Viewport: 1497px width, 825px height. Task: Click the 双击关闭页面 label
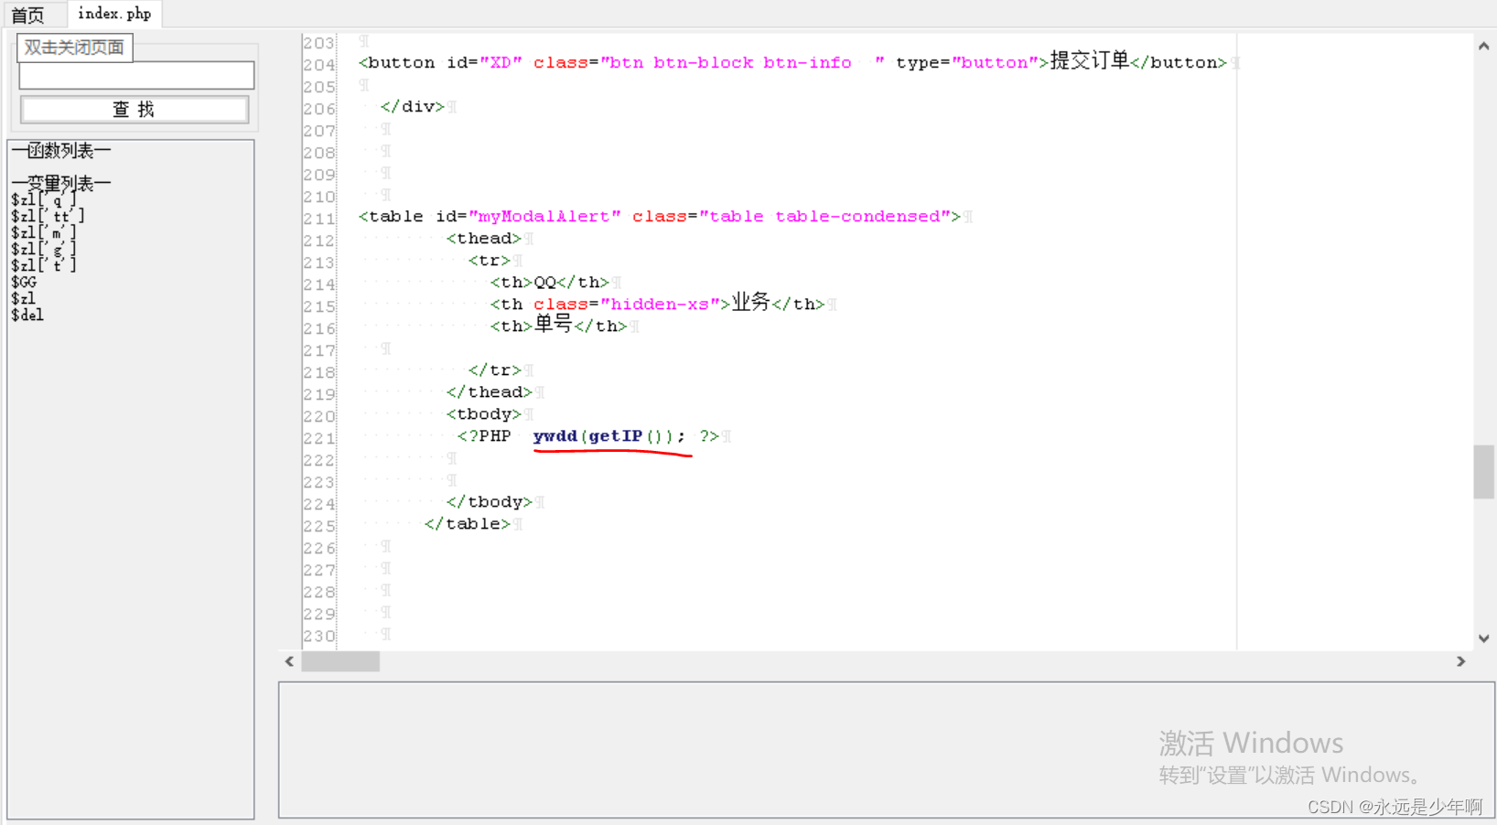(x=73, y=47)
